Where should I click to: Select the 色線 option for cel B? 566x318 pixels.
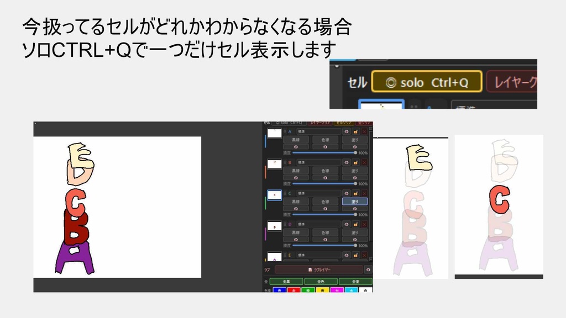[324, 170]
